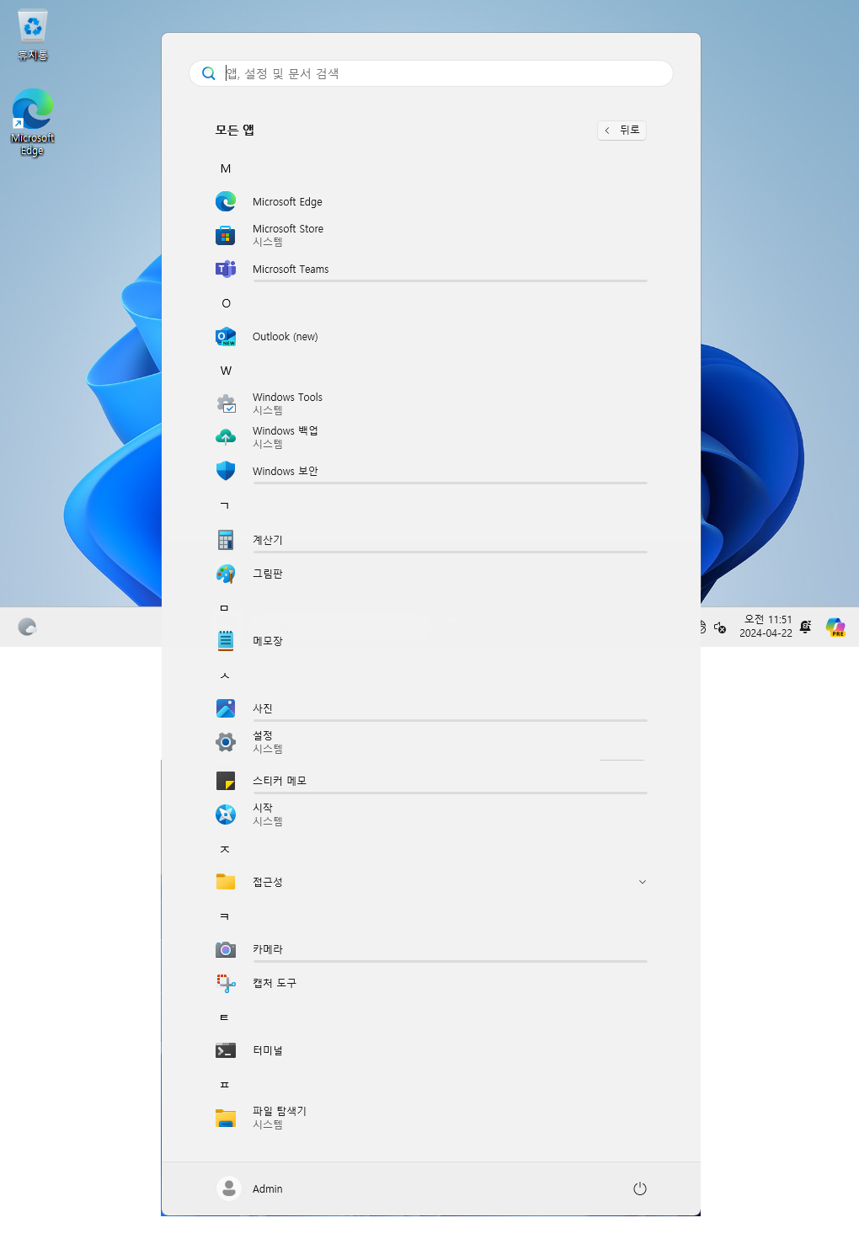This screenshot has width=859, height=1239.
Task: Select Microsoft Edge desktop shortcut
Action: (33, 122)
